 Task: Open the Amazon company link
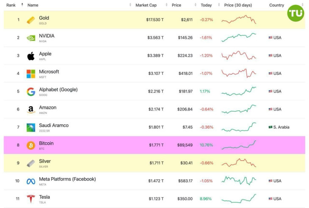click(x=48, y=108)
